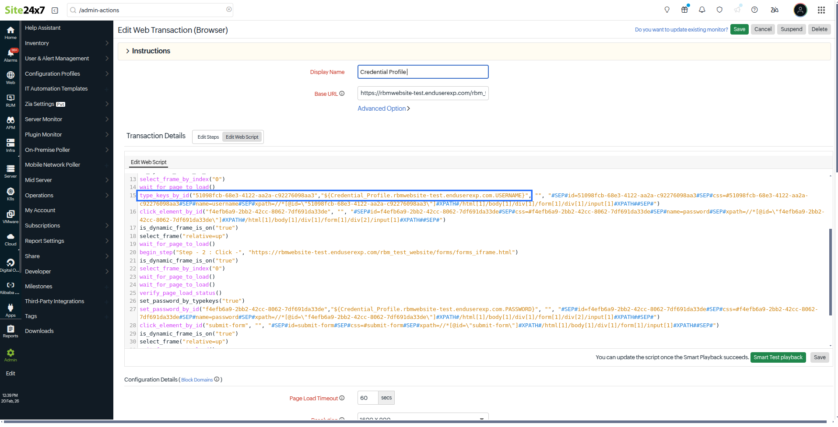Open the Cloud monitoring sidebar icon

10,238
